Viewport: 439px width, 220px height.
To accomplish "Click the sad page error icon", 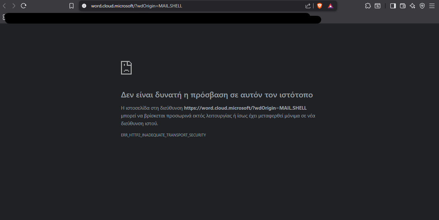I will click(126, 68).
